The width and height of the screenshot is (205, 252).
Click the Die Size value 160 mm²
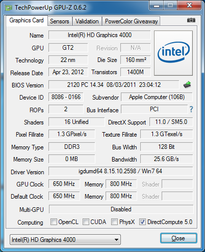[x=136, y=60]
